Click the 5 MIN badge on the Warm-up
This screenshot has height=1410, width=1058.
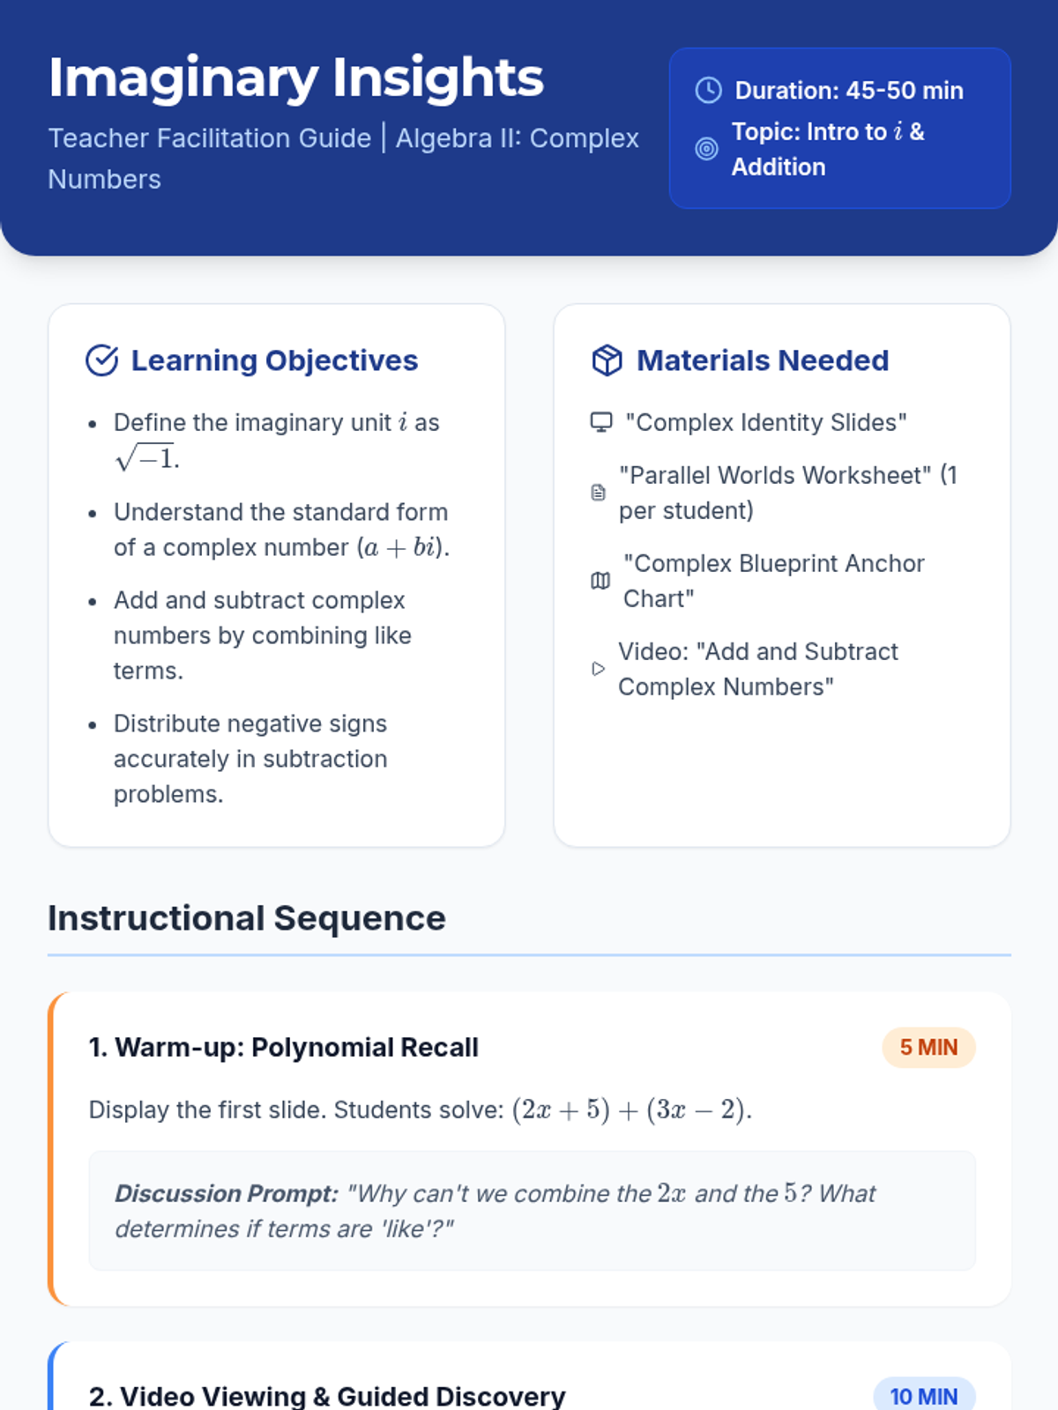click(x=928, y=1047)
